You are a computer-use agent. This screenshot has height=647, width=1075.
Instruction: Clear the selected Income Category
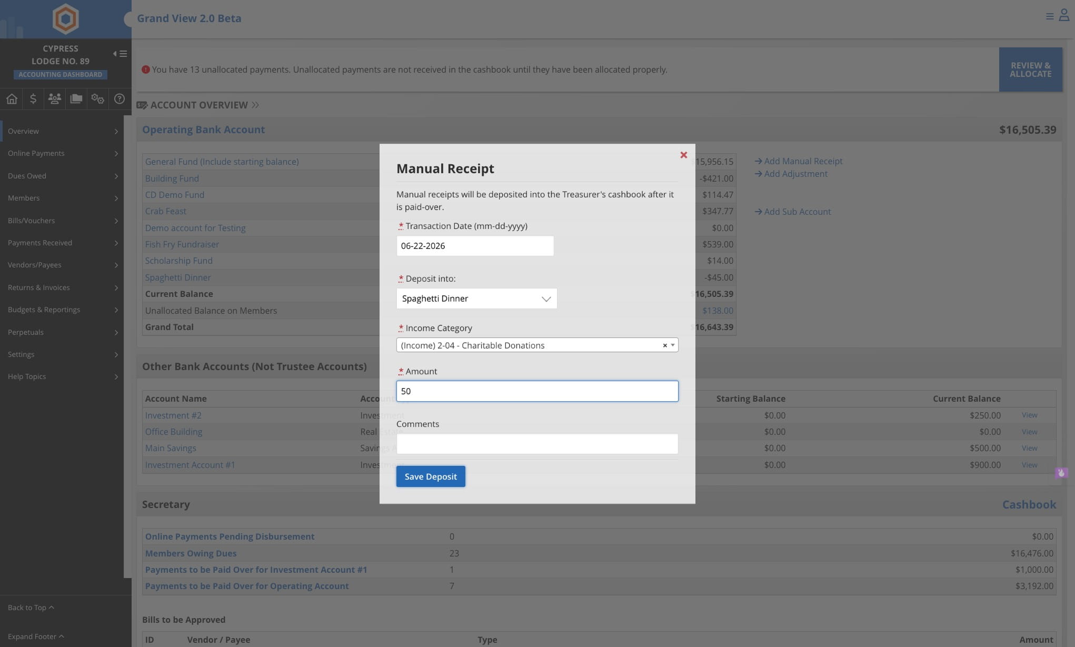[x=665, y=345]
